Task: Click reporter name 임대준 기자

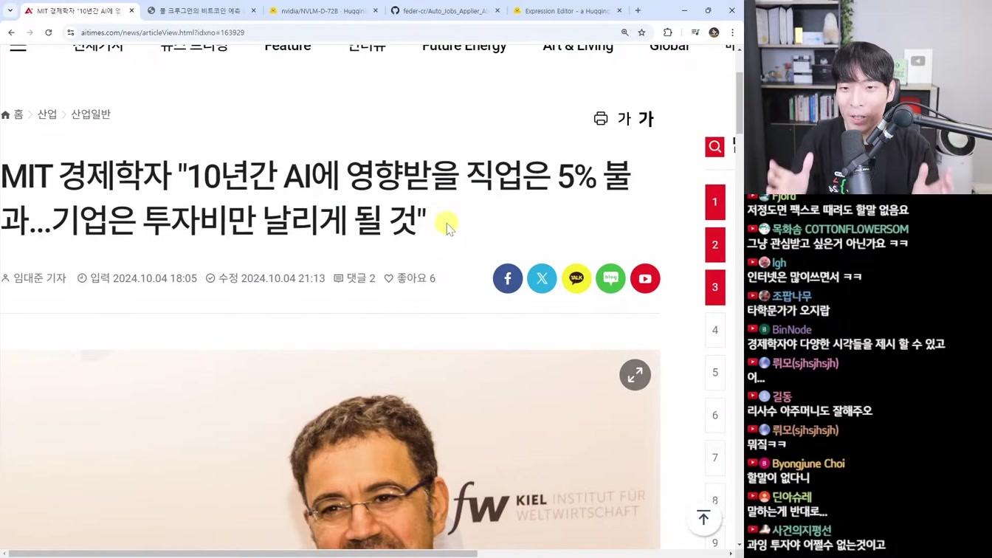Action: pos(40,278)
